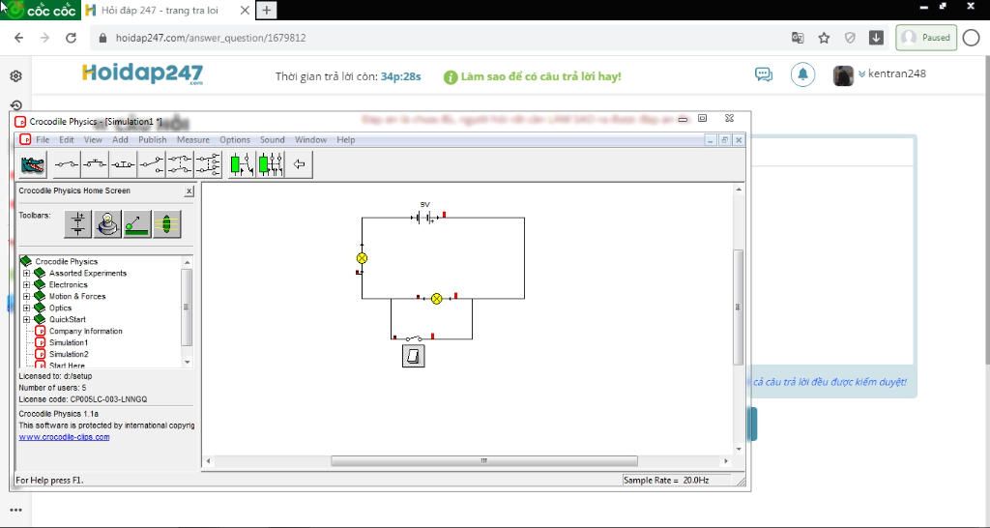The height and width of the screenshot is (528, 990).
Task: Open the File menu
Action: pos(43,139)
